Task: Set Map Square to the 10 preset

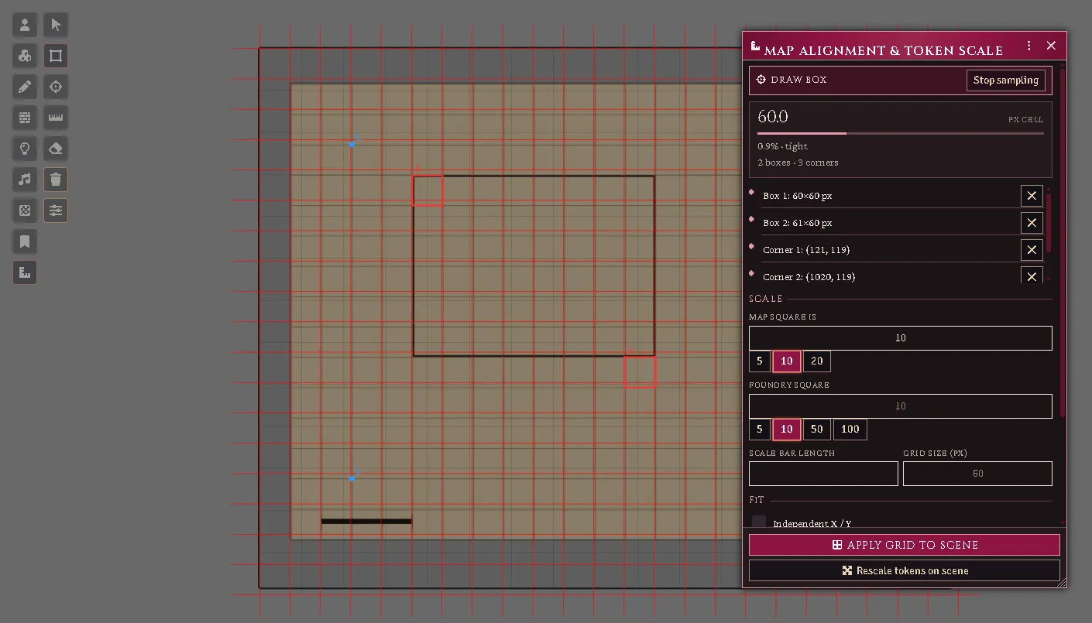Action: [x=787, y=361]
